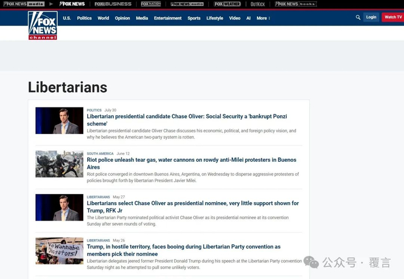Image resolution: width=404 pixels, height=279 pixels.
Task: Open the Trump hostile territory booing headline
Action: coord(184,250)
